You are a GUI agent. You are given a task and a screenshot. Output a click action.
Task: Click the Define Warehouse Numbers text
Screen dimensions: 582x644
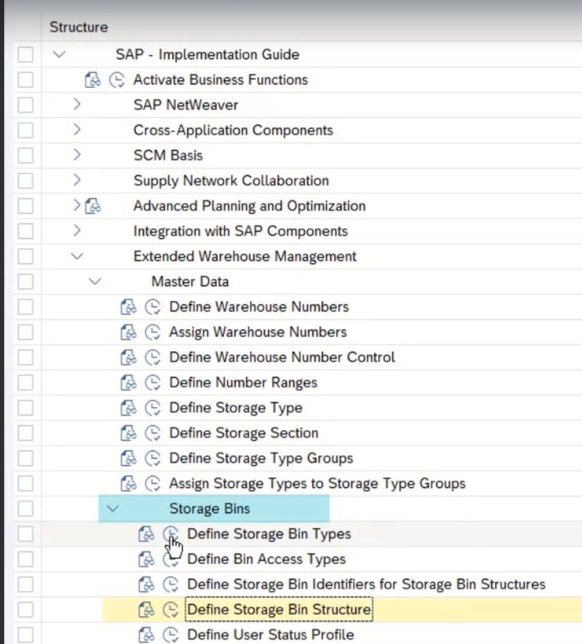[259, 307]
